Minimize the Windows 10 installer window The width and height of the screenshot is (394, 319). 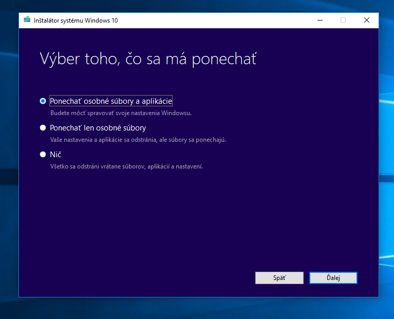click(x=320, y=20)
